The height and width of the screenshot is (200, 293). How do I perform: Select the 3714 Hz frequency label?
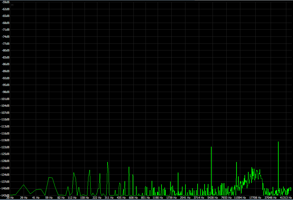tap(199, 197)
